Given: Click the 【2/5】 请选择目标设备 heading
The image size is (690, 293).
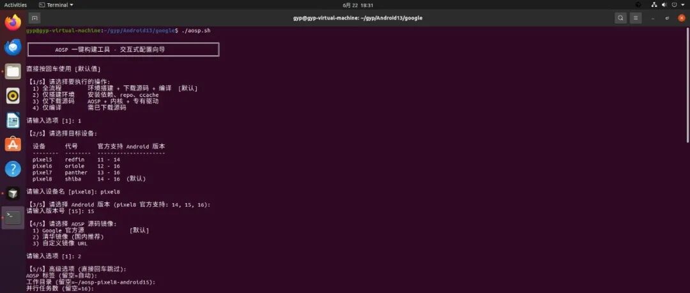Looking at the screenshot, I should click(x=63, y=133).
